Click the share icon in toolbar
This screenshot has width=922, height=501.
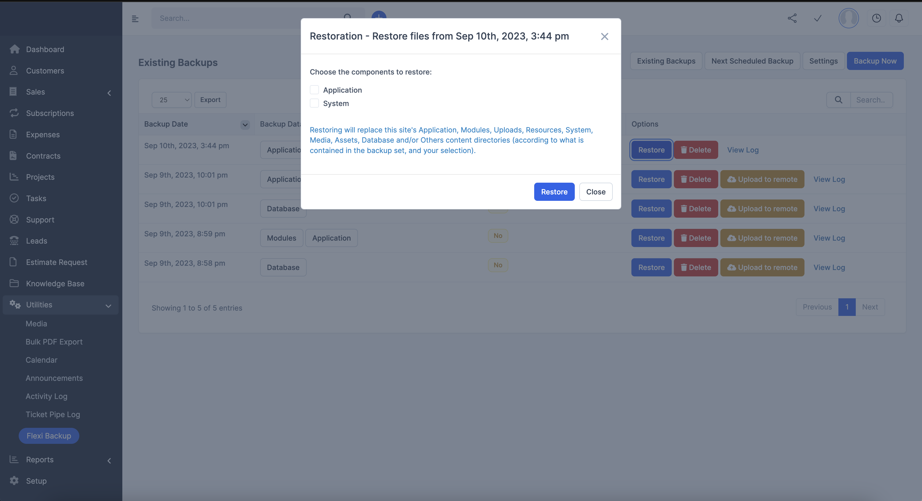click(792, 18)
